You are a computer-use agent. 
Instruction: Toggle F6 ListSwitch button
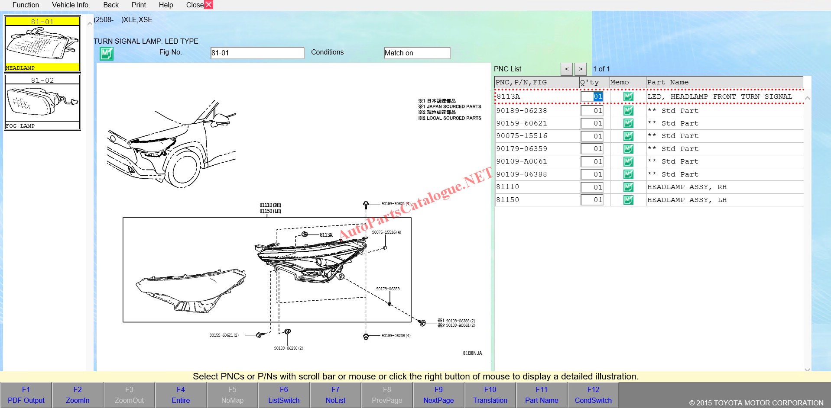coord(284,395)
